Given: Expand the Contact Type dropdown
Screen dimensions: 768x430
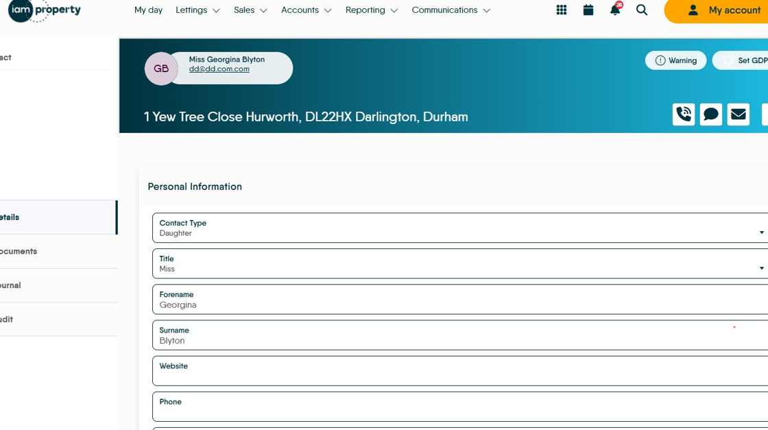Looking at the screenshot, I should (x=460, y=228).
